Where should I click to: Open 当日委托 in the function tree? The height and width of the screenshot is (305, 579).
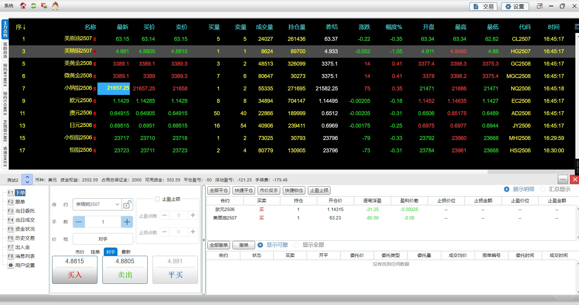point(25,211)
